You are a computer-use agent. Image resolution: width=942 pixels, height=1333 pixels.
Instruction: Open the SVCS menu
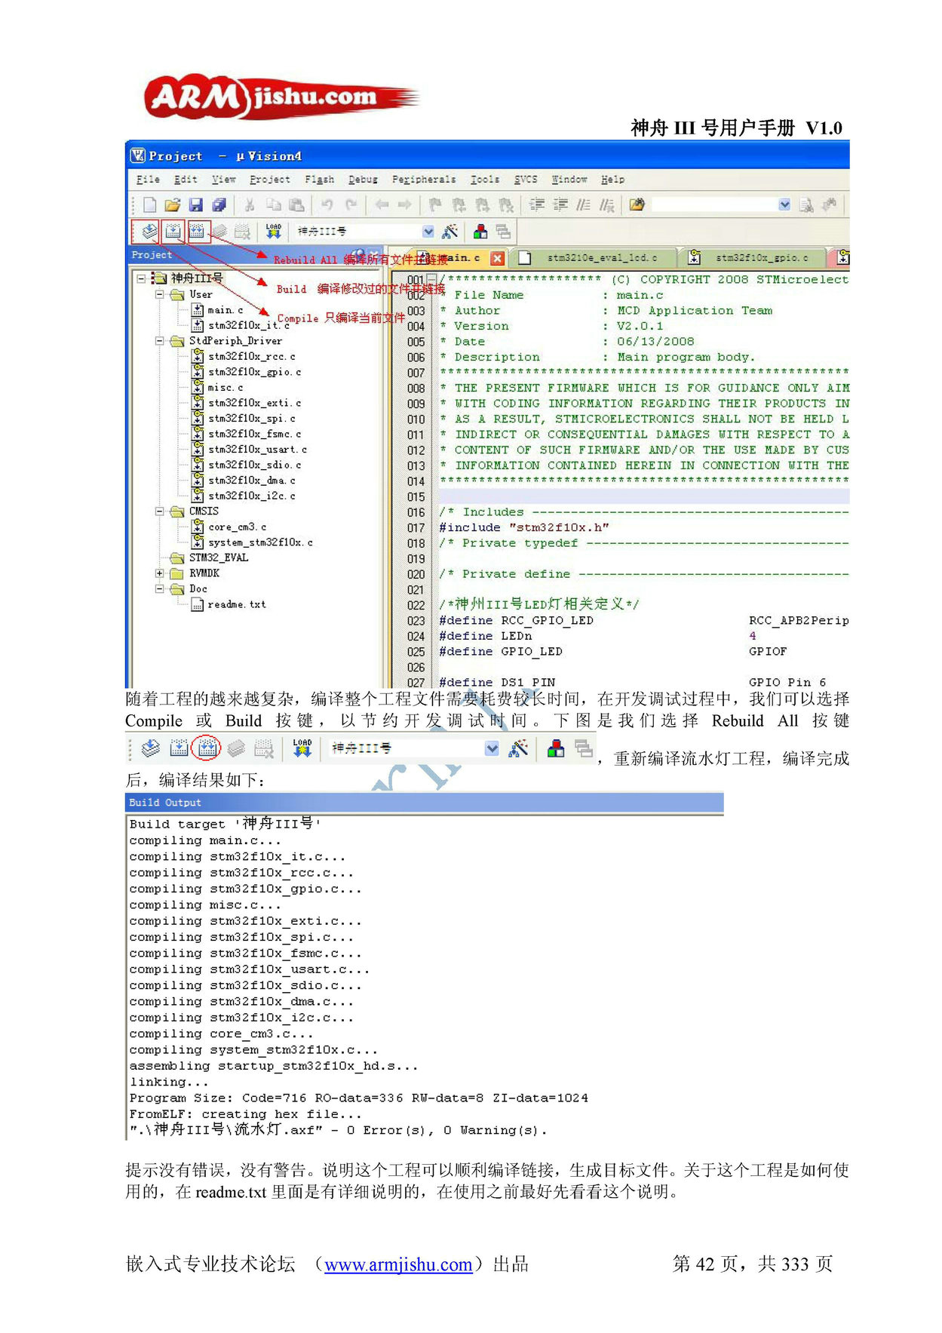click(x=526, y=180)
